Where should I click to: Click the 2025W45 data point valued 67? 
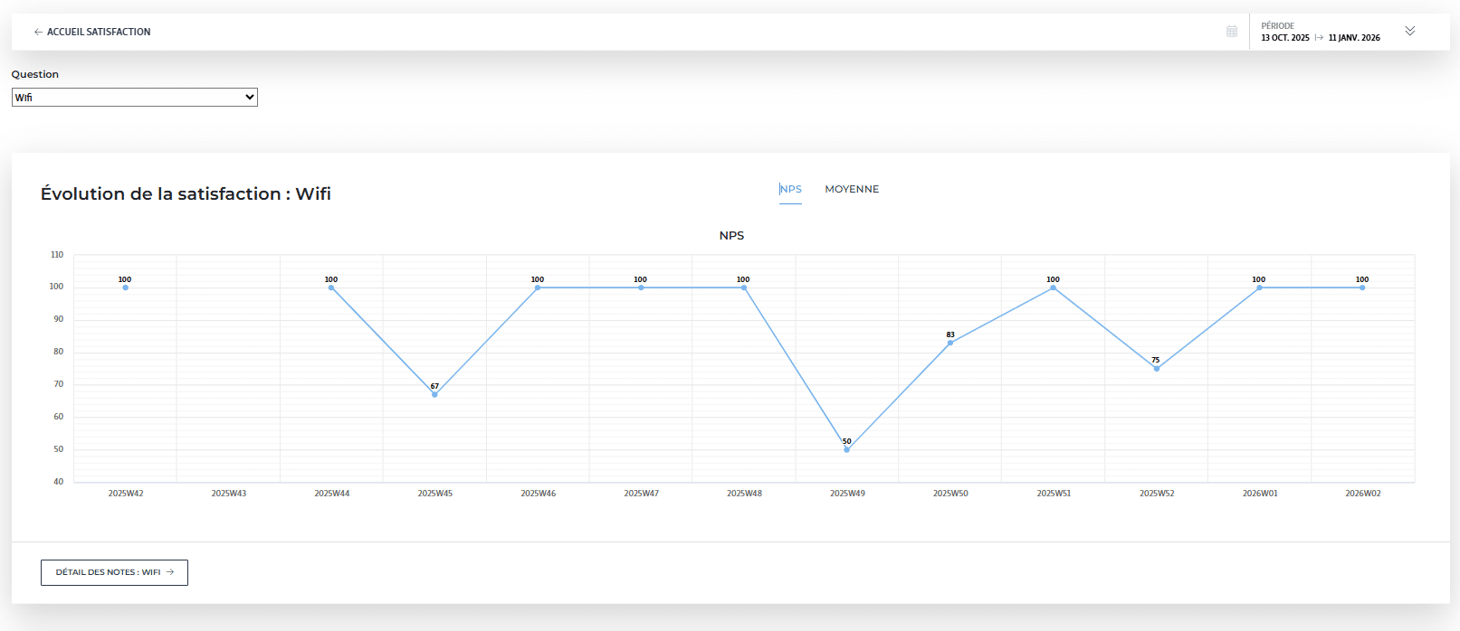[x=434, y=394]
